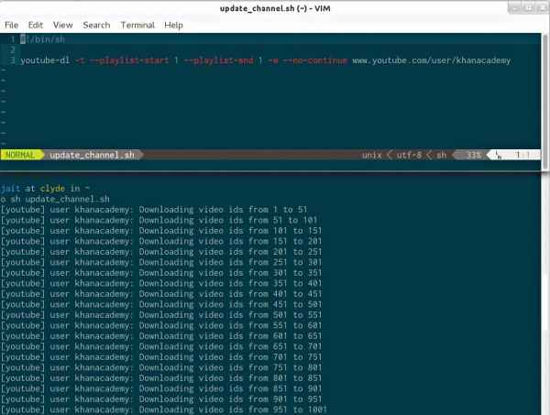Click output line 'from 101 to 151'
Image resolution: width=550 pixels, height=415 pixels.
[x=161, y=231]
